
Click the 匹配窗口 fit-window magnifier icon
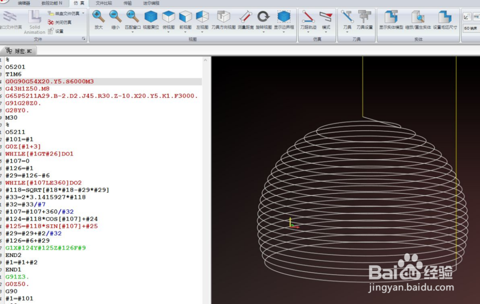(x=132, y=16)
